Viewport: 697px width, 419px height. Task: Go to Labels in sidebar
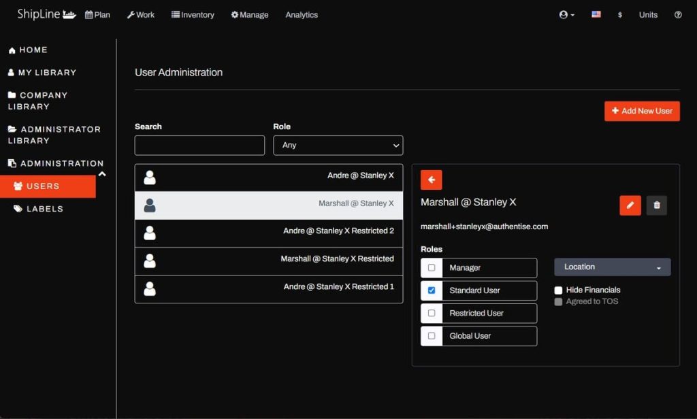44,209
